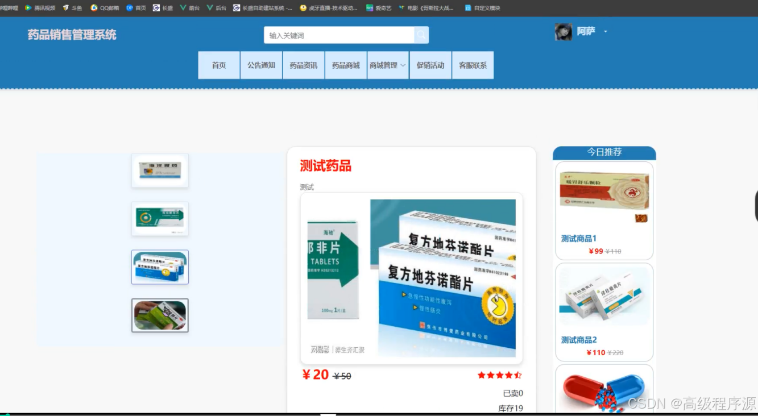758x416 pixels.
Task: Select the first product thumbnail
Action: pos(160,170)
